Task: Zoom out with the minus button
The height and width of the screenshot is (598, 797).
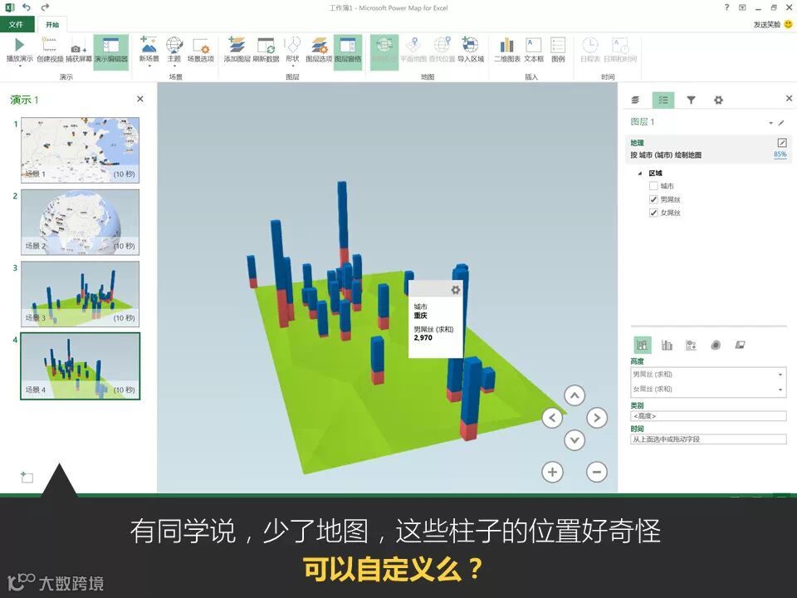Action: coord(597,472)
